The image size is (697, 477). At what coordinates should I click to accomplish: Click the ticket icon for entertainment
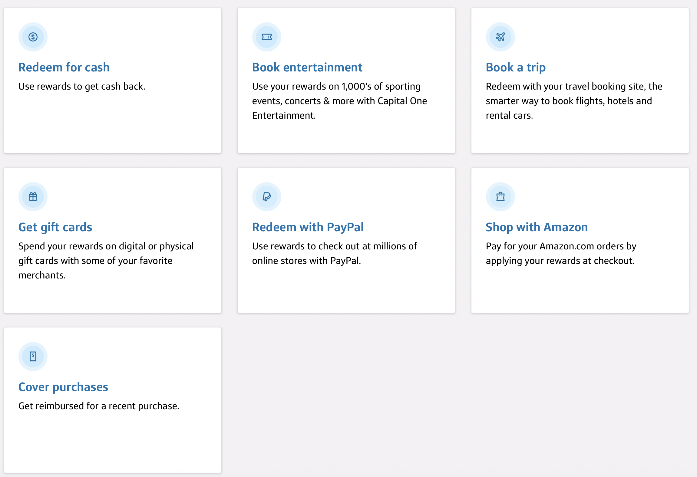point(267,37)
